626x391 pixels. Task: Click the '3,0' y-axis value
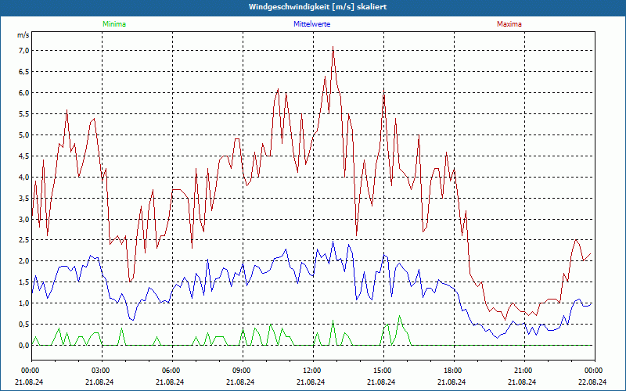(24, 219)
